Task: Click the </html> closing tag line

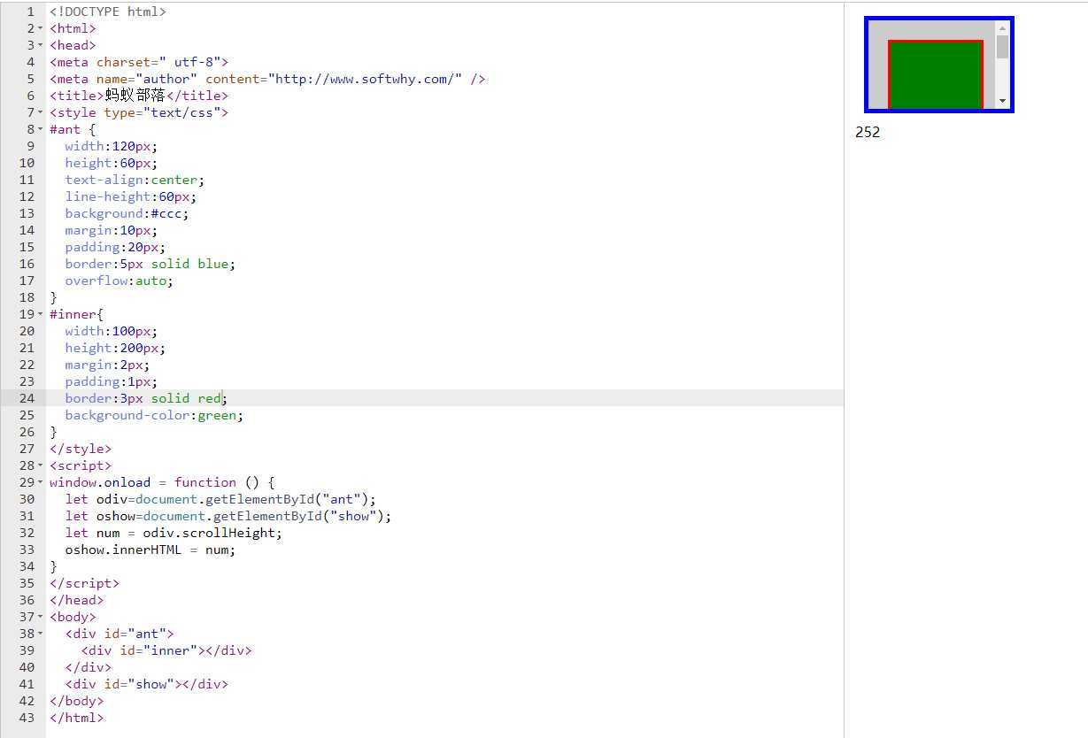Action: click(77, 718)
